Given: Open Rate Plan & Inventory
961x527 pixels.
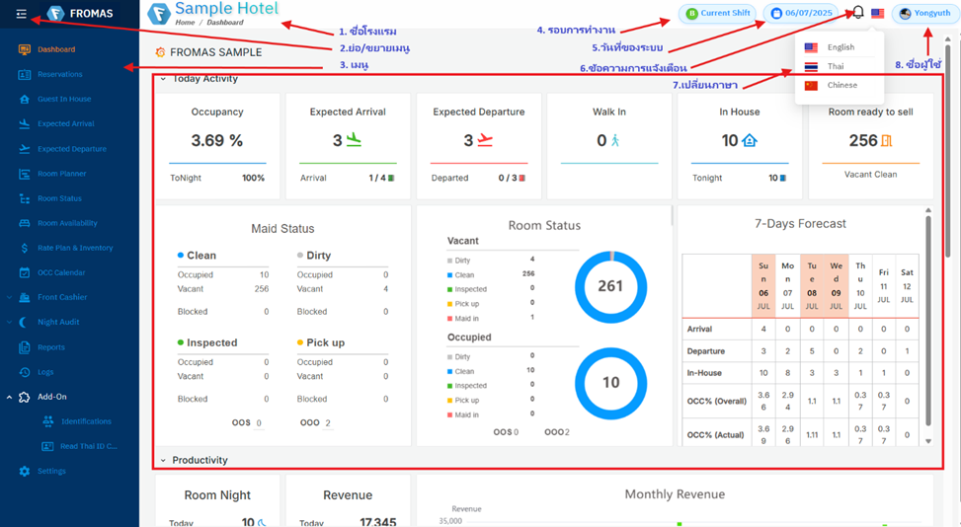Looking at the screenshot, I should pos(74,248).
